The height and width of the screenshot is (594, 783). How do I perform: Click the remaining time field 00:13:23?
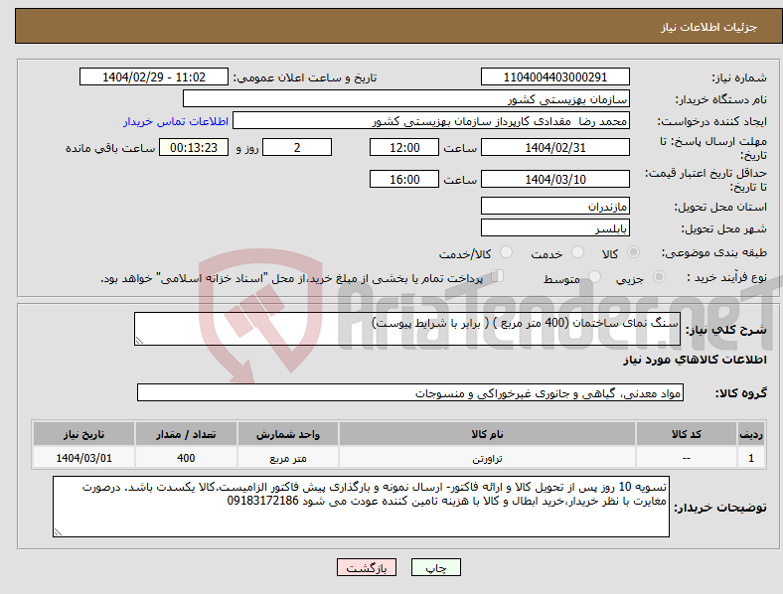point(194,147)
